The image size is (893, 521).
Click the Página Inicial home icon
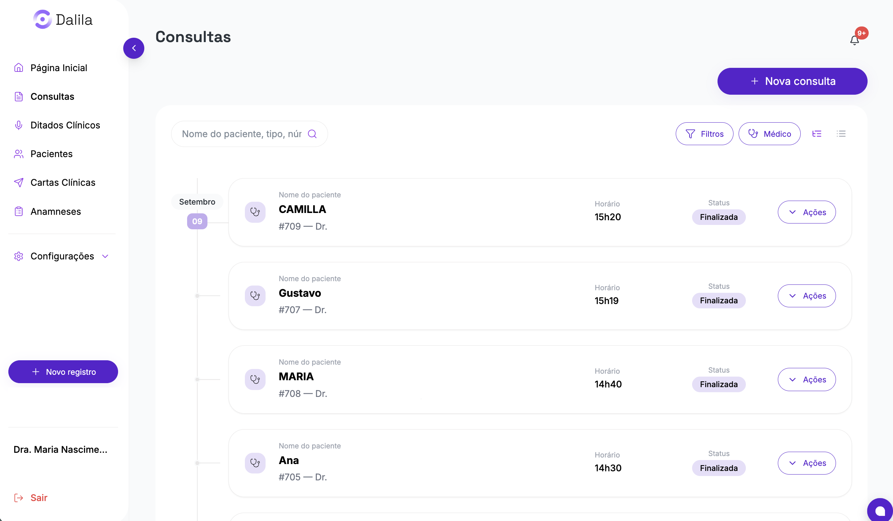[19, 68]
